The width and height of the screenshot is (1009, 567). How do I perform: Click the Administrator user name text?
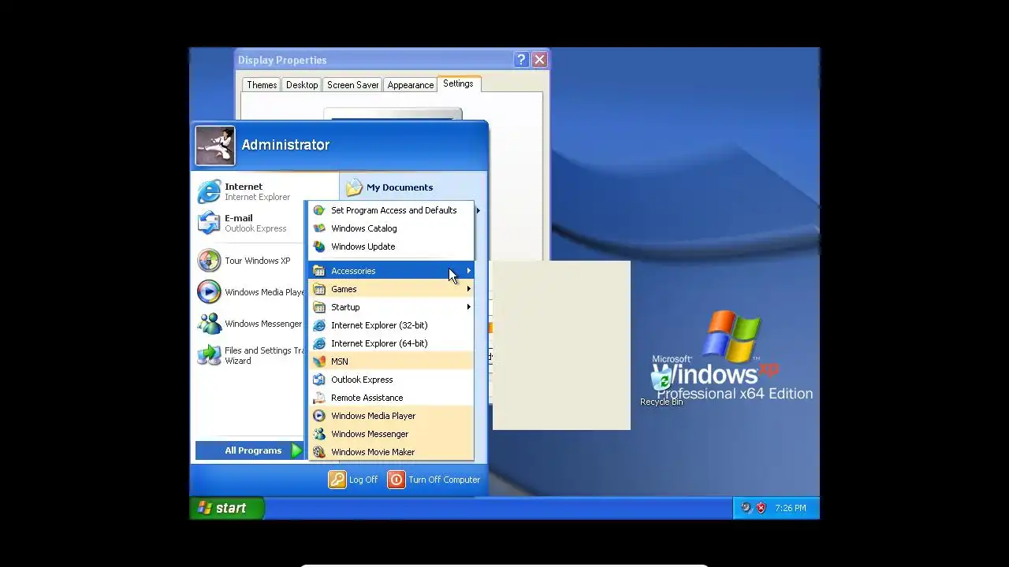(x=285, y=145)
